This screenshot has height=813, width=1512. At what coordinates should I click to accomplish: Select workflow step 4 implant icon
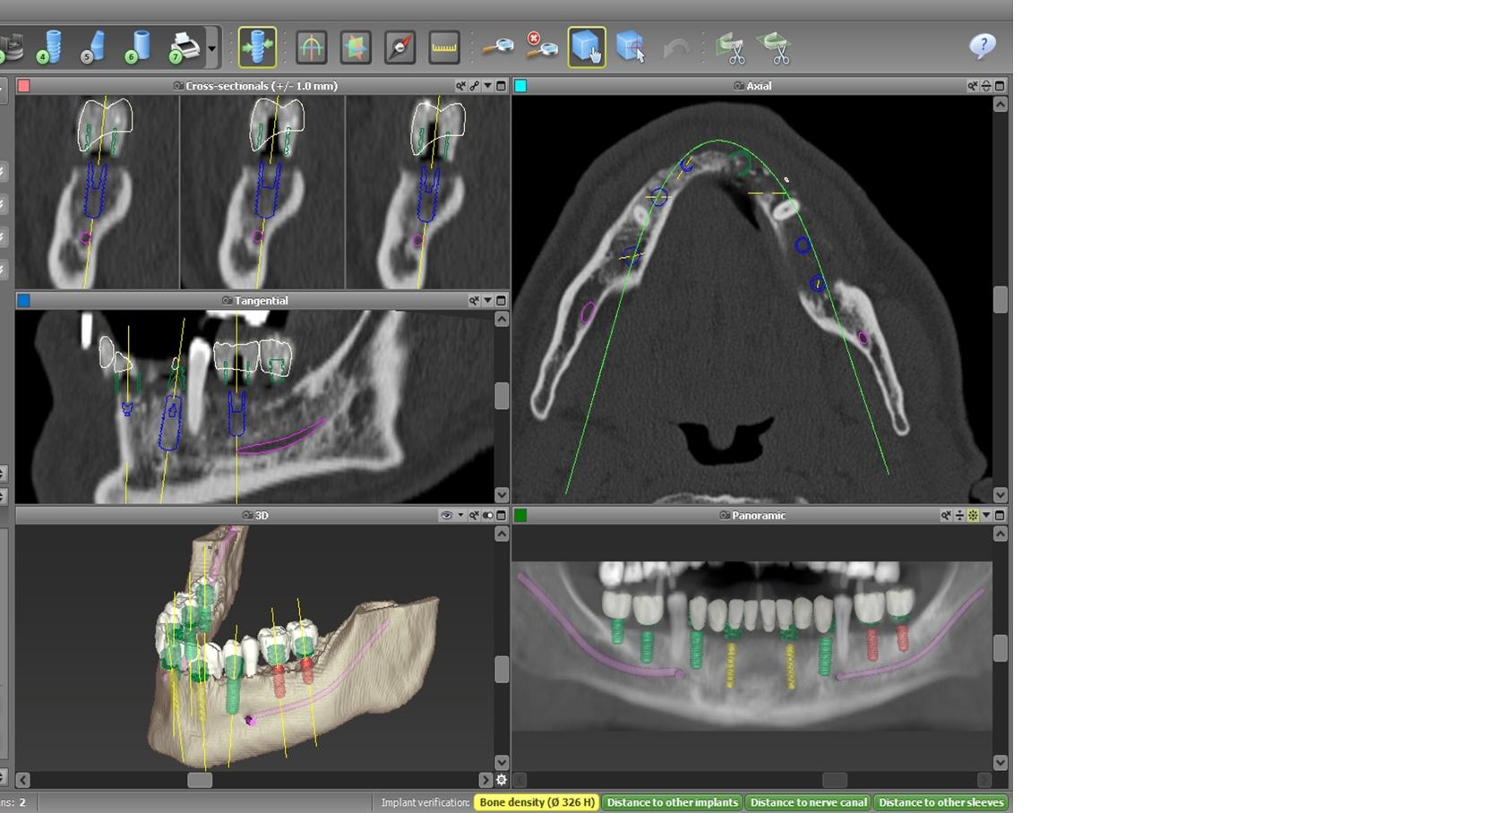point(50,47)
